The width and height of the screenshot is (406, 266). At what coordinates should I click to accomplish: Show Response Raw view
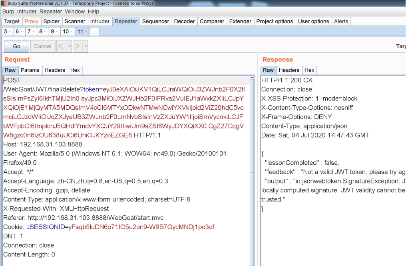coord(269,70)
